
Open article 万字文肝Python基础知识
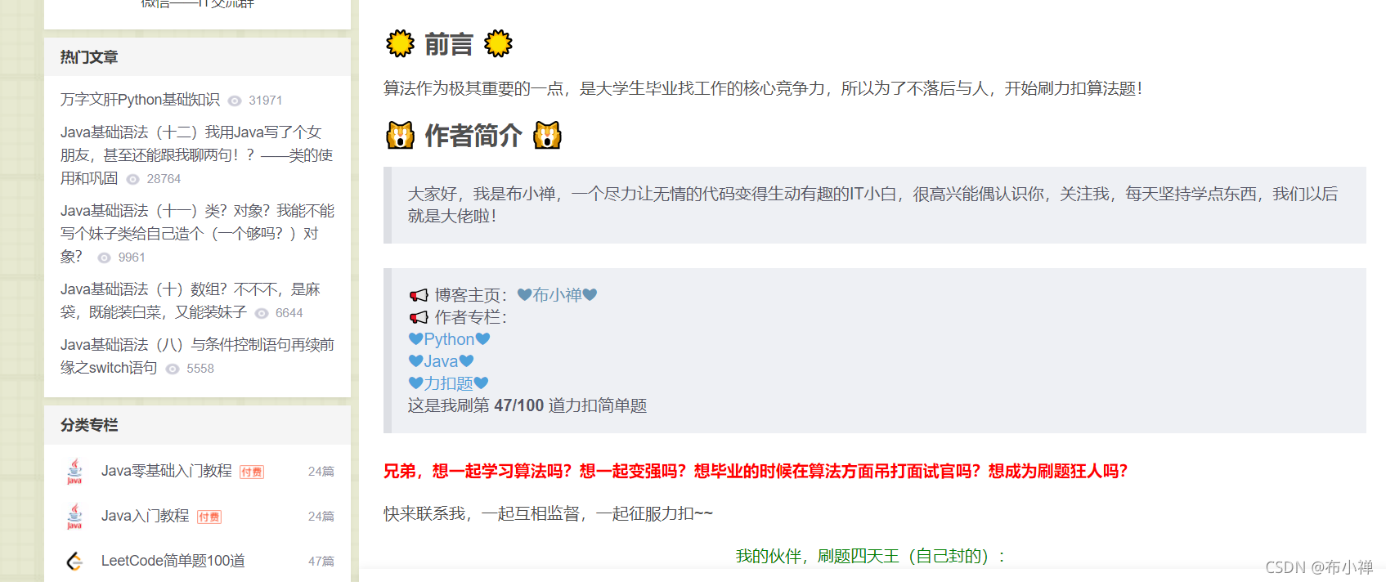click(140, 100)
